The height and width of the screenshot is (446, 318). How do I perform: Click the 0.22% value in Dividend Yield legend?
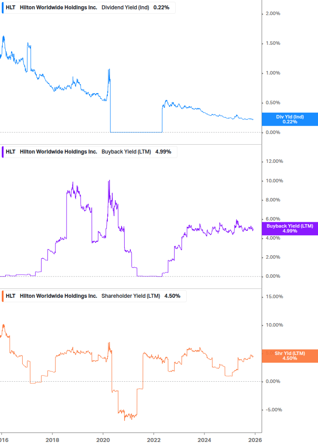pyautogui.click(x=161, y=8)
